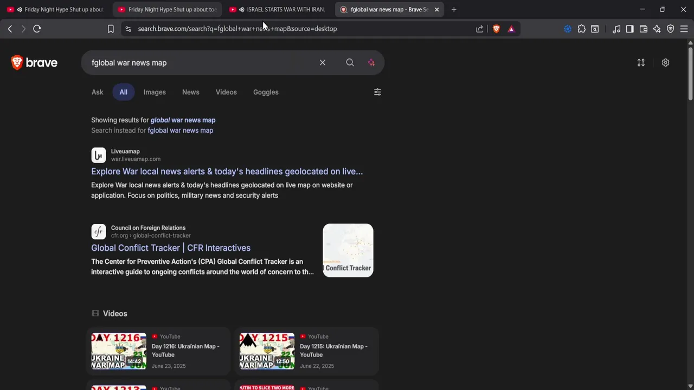
Task: Click the Videos section header
Action: (110, 314)
